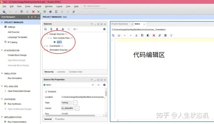214x124 pixels.
Task: Click the Sigma reports toolbar icon
Action: click(56, 12)
